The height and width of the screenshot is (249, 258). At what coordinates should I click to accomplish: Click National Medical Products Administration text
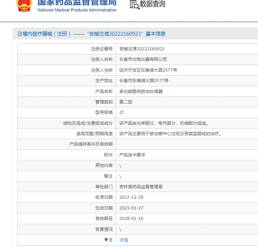(x=77, y=10)
